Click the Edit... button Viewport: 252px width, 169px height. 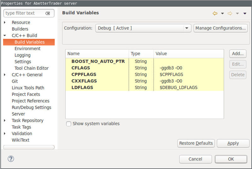pos(238,64)
